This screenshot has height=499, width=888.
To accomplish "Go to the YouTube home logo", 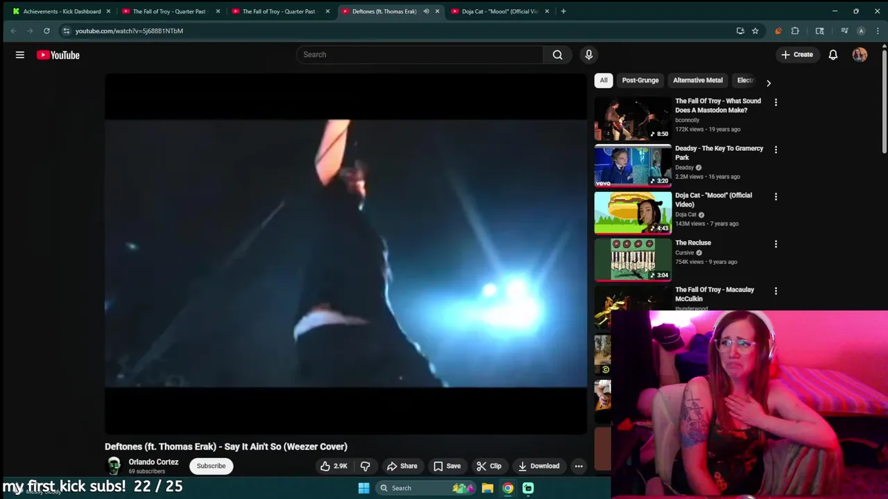I will pos(58,55).
